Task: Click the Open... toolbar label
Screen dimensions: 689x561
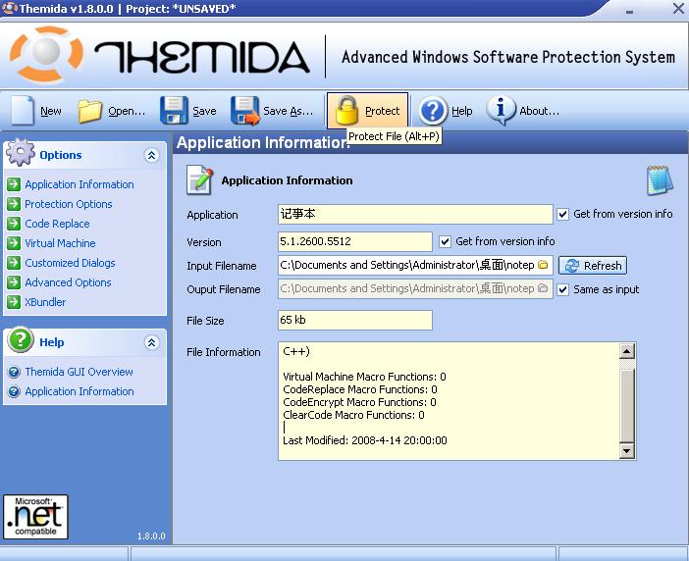Action: (x=127, y=111)
